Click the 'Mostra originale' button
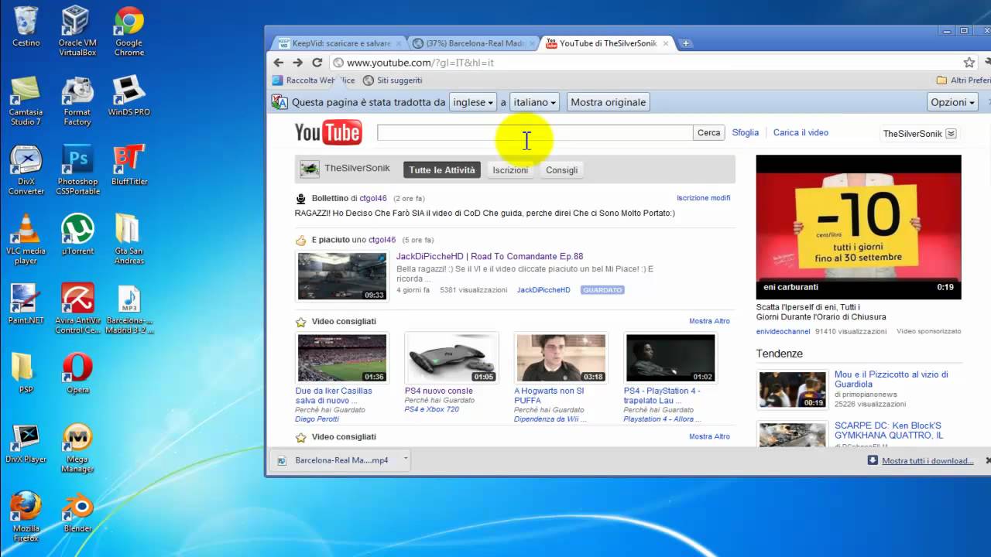This screenshot has width=991, height=557. click(x=608, y=102)
